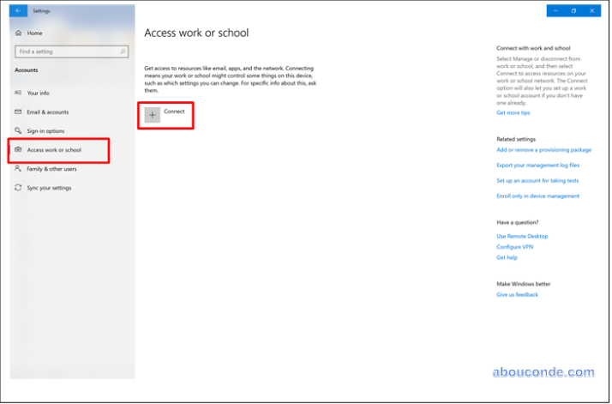Open Set up an account for taking tests

coord(537,181)
